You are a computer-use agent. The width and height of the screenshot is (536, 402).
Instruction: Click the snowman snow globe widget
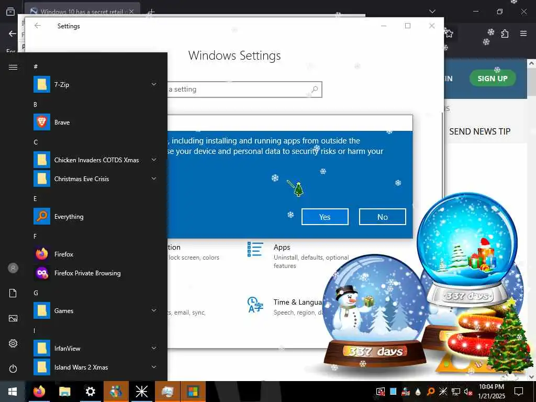[x=375, y=311]
